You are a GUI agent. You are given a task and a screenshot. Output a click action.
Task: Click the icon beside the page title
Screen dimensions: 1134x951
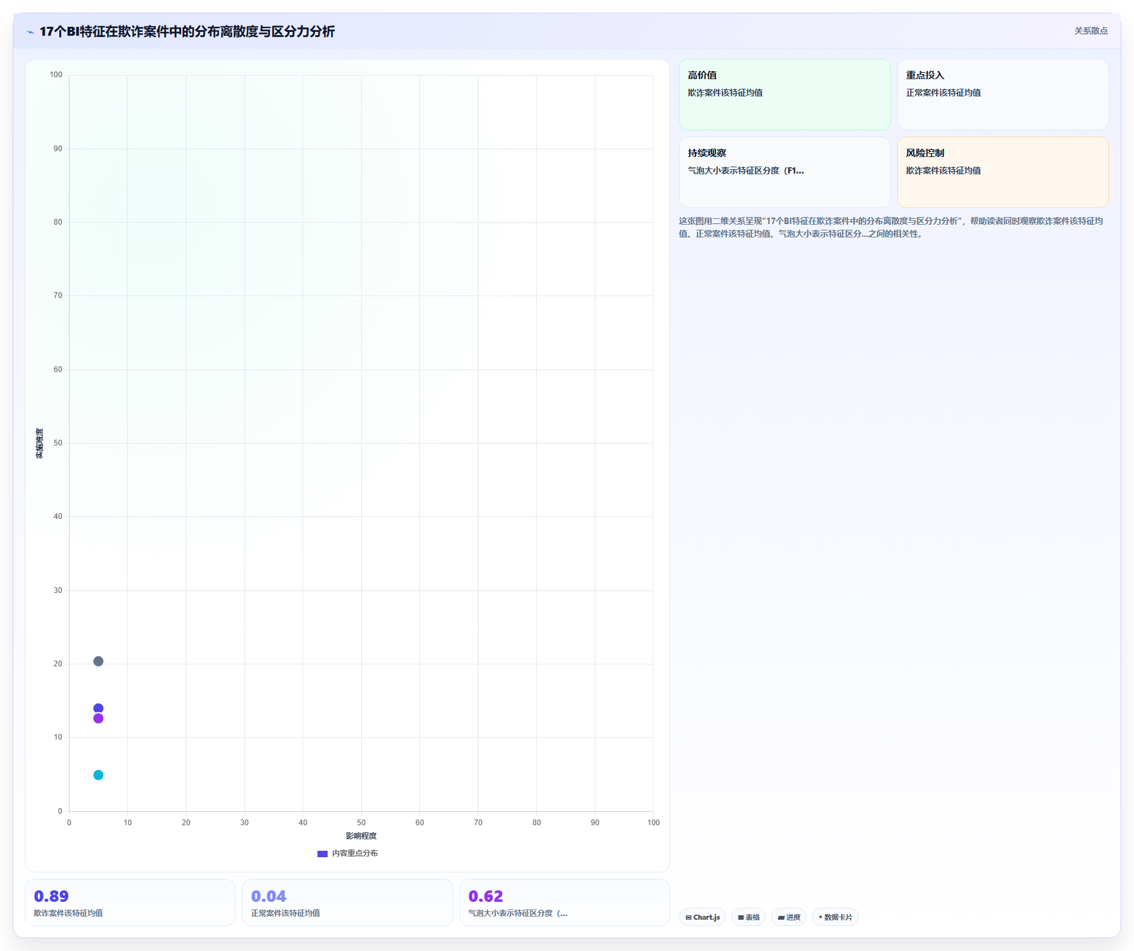[30, 32]
